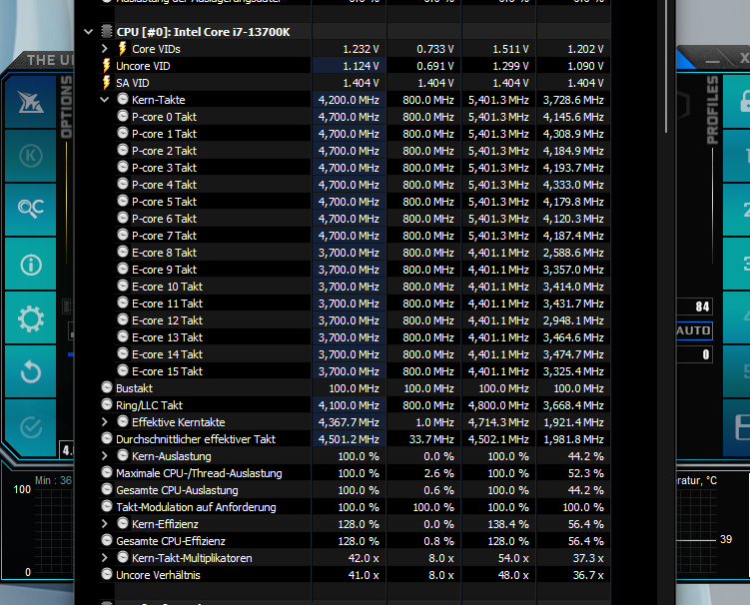Select Takt-Modulation auf Anforderung row
The image size is (750, 605).
click(x=355, y=507)
